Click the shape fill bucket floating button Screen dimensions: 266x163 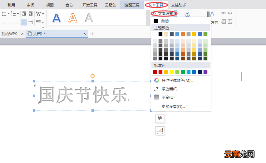click(160, 118)
